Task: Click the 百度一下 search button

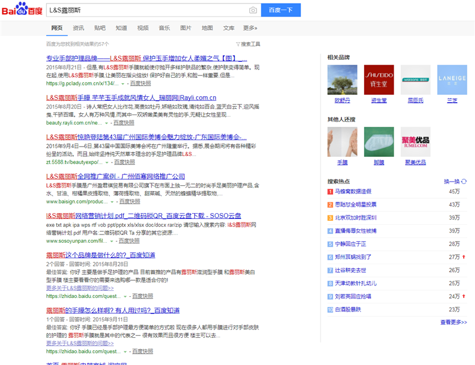Action: point(281,10)
